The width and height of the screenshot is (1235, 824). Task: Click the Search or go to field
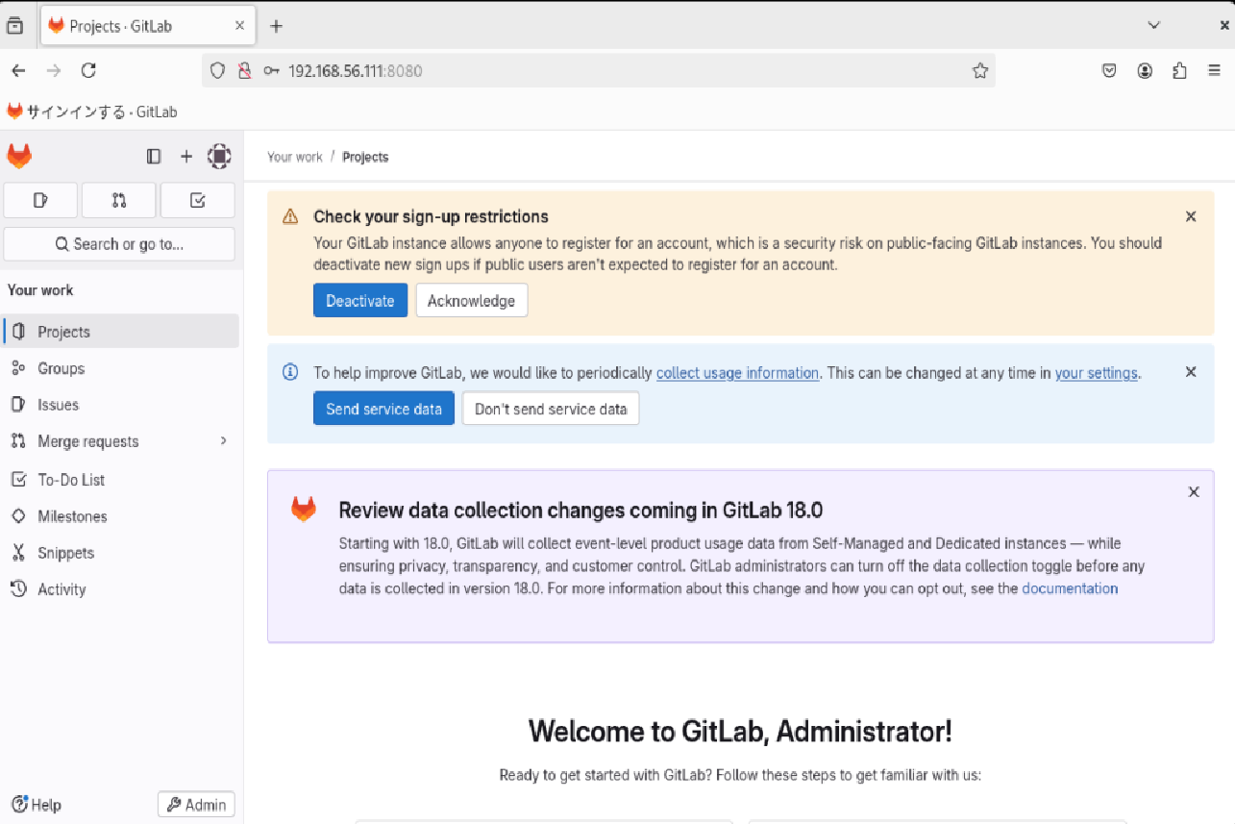coord(119,243)
